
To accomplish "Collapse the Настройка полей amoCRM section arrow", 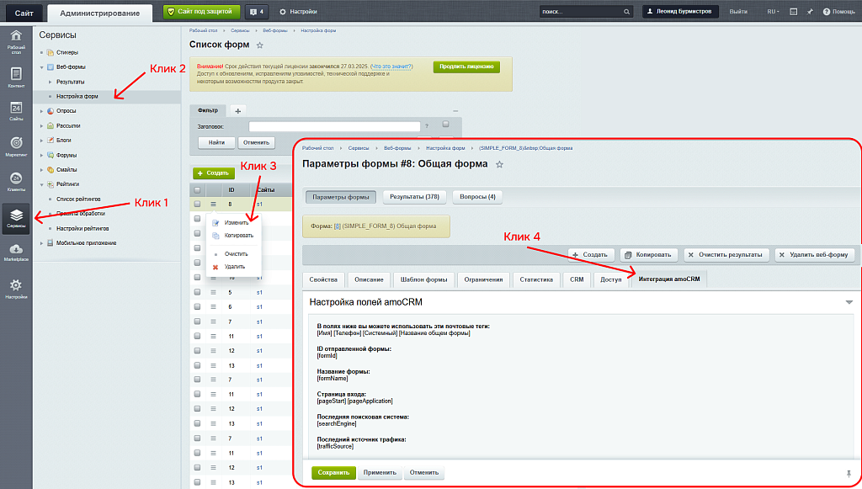I will point(849,301).
